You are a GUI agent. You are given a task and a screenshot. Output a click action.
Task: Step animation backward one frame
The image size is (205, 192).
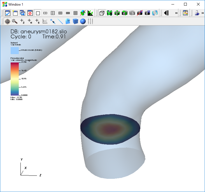[x=166, y=13]
